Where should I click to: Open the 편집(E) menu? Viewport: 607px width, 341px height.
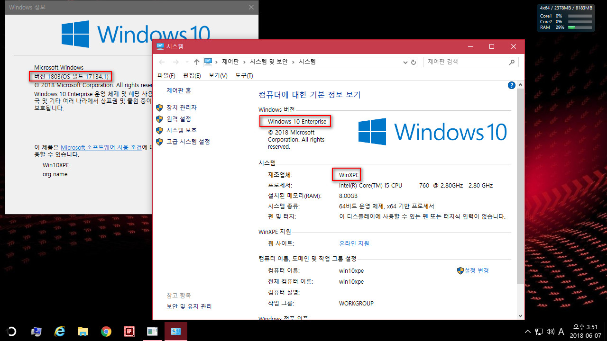[192, 76]
